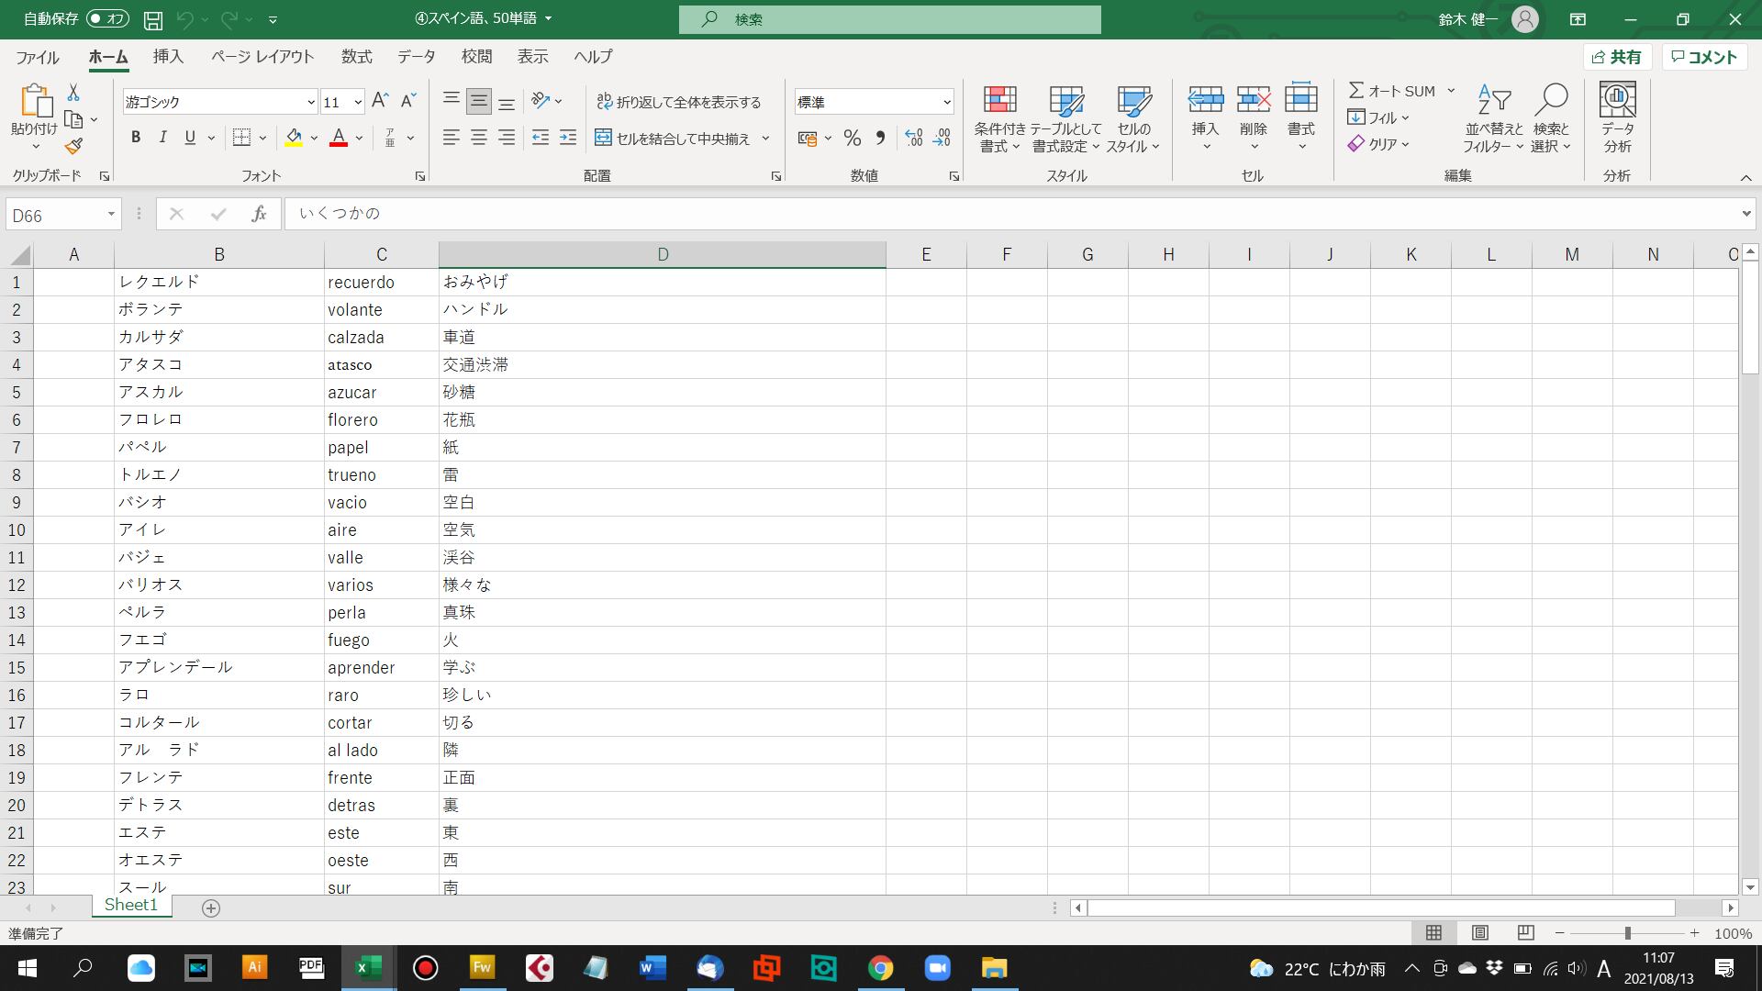1762x991 pixels.
Task: Toggle bold formatting
Action: pyautogui.click(x=136, y=138)
